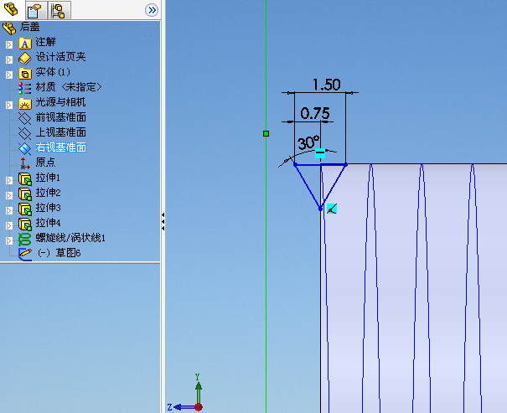This screenshot has height=413, width=507.
Task: Click the 拉伸3 extrude feature icon
Action: point(25,209)
